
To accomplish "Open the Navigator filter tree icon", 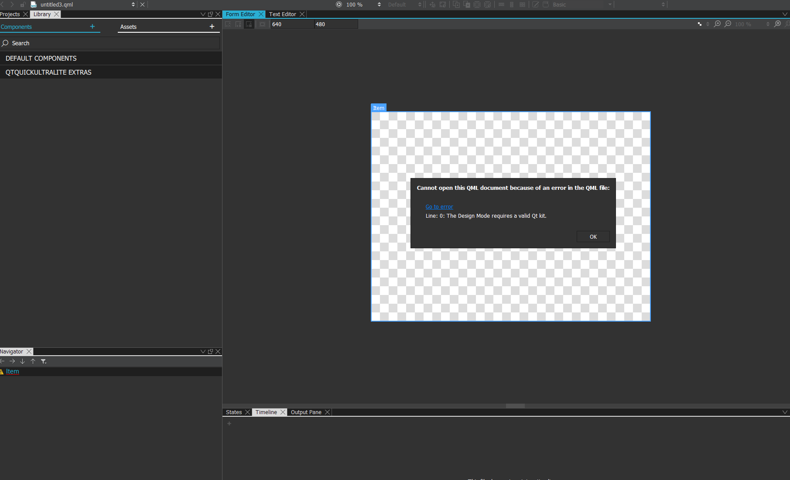I will click(x=43, y=361).
